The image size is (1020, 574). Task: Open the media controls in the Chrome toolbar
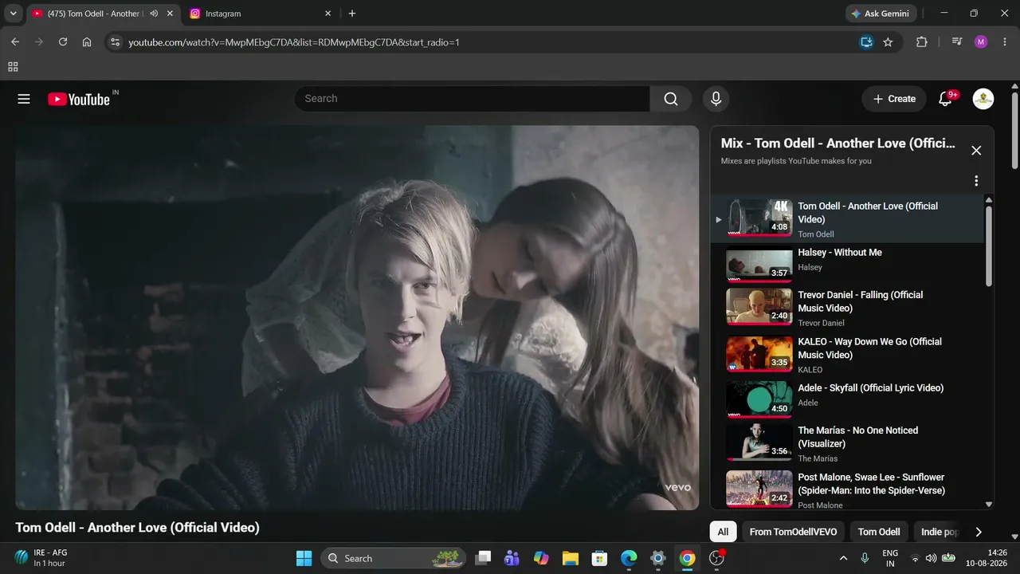957,42
